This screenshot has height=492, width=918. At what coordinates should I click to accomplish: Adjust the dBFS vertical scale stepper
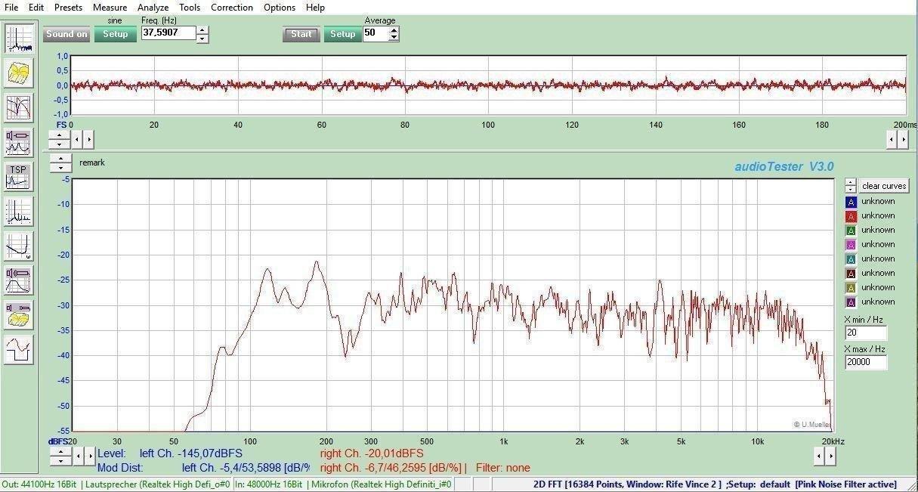tap(60, 456)
